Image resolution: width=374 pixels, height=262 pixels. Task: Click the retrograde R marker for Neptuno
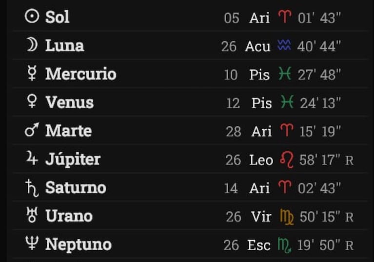pyautogui.click(x=349, y=246)
